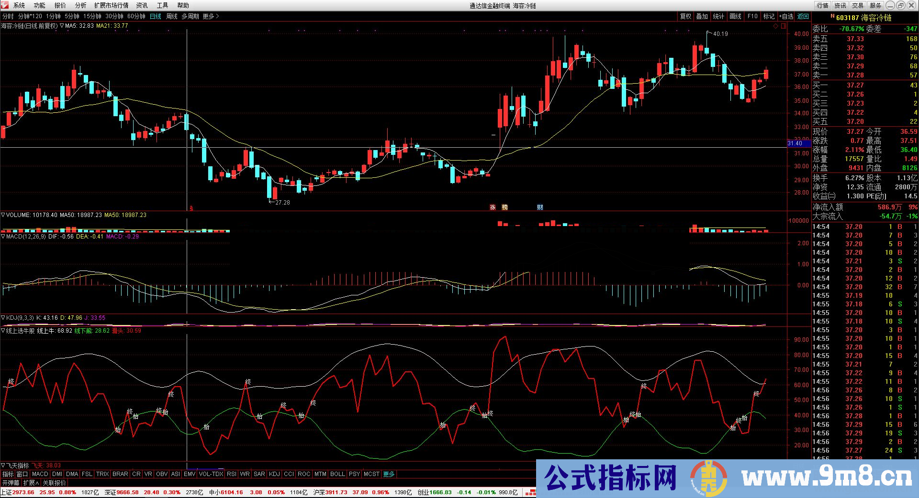Open the 服务 services panel
This screenshot has width=919, height=498.
pyautogui.click(x=876, y=5)
